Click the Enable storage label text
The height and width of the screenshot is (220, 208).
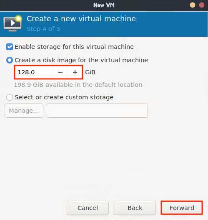pos(74,47)
